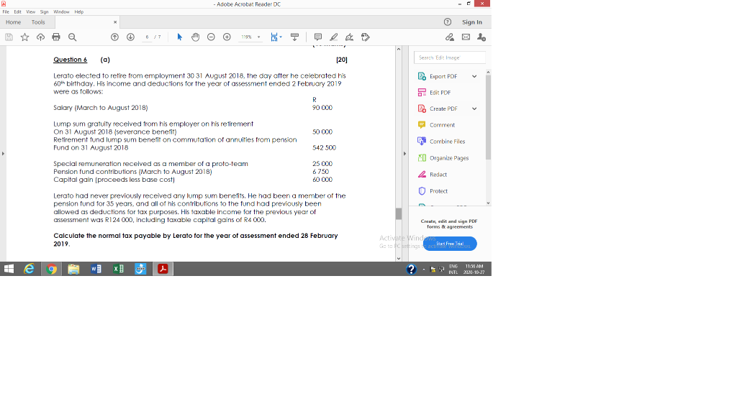Click the Add Sticky Note icon
Viewport: 737px width, 414px height.
point(316,36)
